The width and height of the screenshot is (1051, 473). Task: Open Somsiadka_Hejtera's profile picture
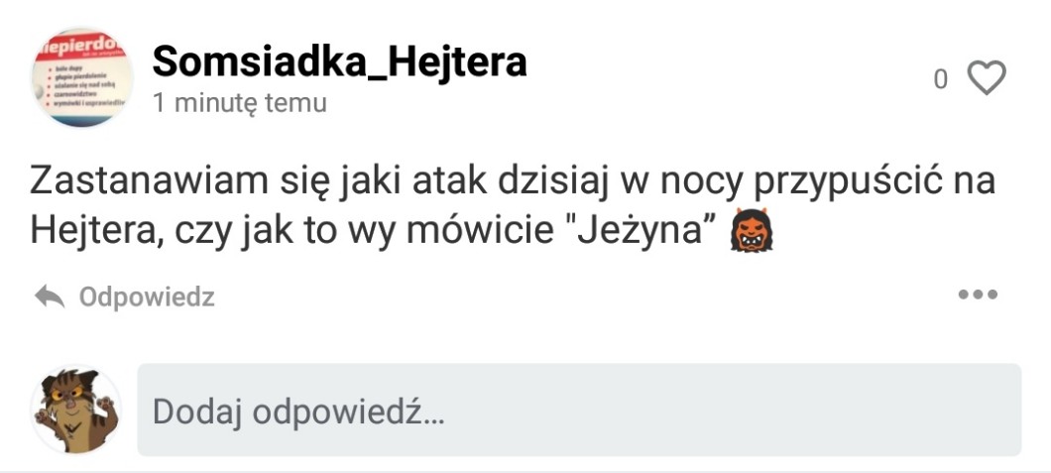[81, 77]
